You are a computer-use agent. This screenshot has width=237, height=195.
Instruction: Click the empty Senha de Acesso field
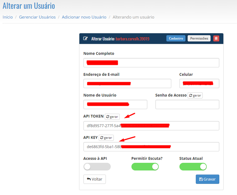(x=187, y=104)
